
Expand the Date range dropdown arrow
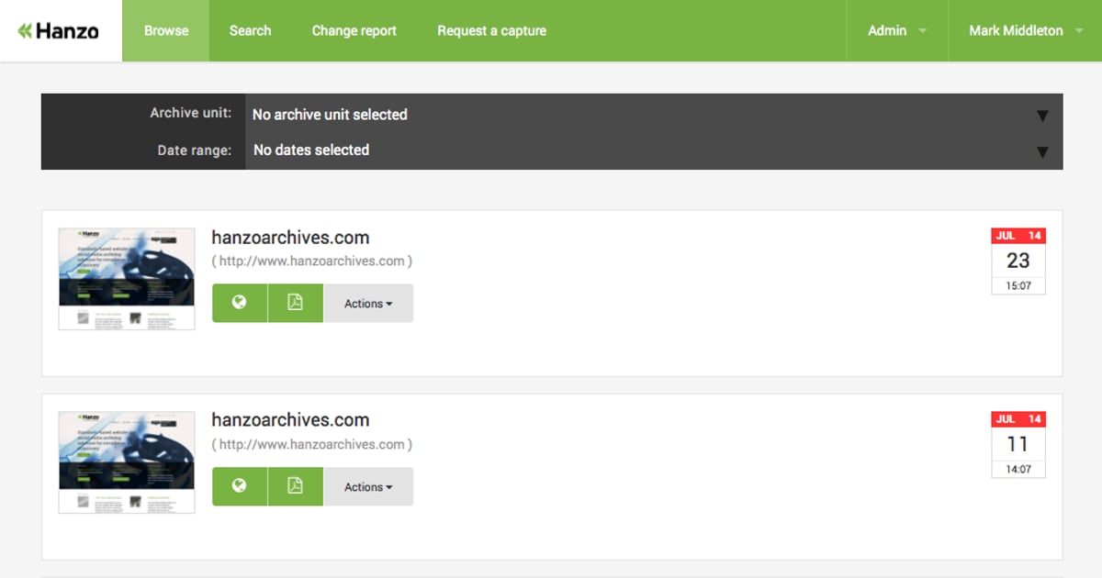(x=1042, y=151)
